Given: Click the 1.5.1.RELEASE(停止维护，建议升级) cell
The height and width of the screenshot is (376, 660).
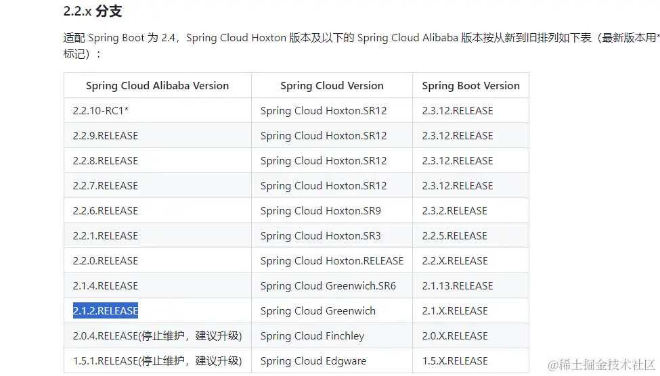Looking at the screenshot, I should [157, 361].
